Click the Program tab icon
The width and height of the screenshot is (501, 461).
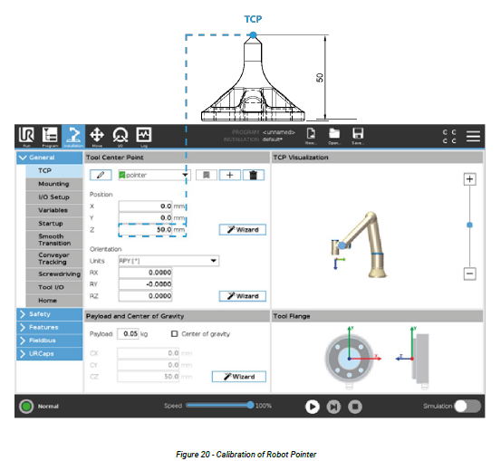pos(50,136)
